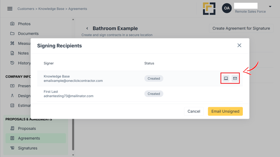Click Create Agreement for Signature button
The width and height of the screenshot is (280, 157).
(x=241, y=28)
